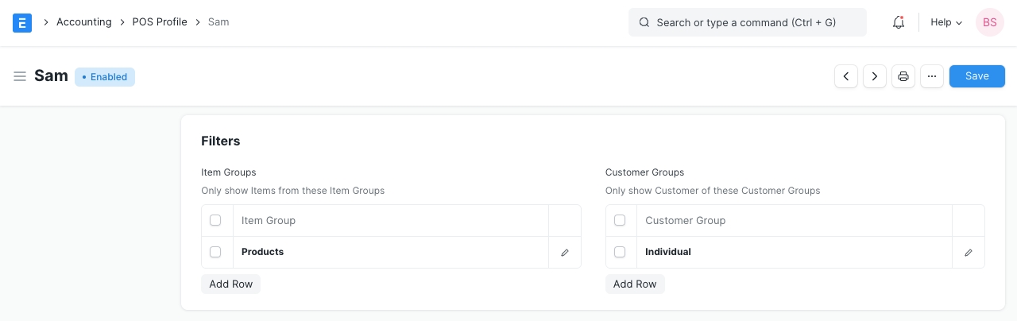Click the print icon
Image resolution: width=1017 pixels, height=321 pixels.
click(903, 76)
